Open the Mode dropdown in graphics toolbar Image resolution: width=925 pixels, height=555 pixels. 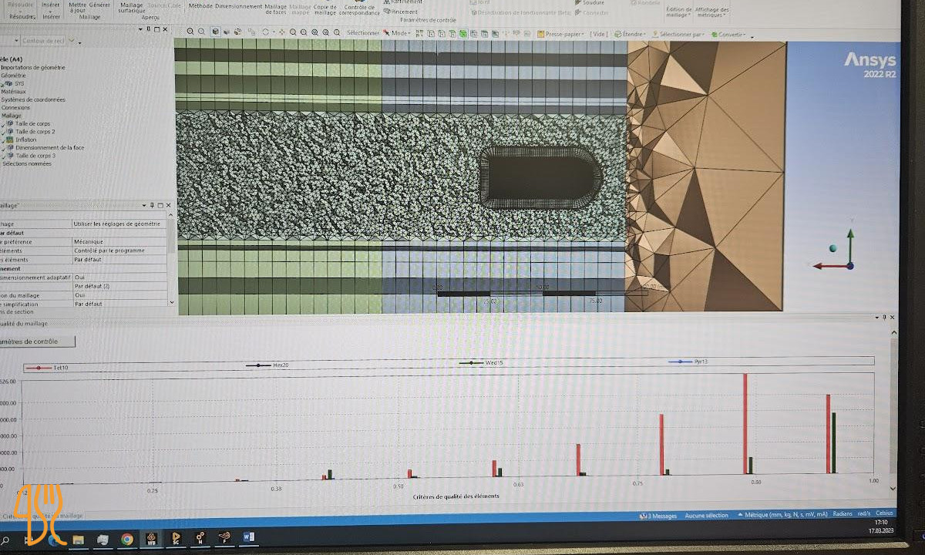(x=401, y=33)
